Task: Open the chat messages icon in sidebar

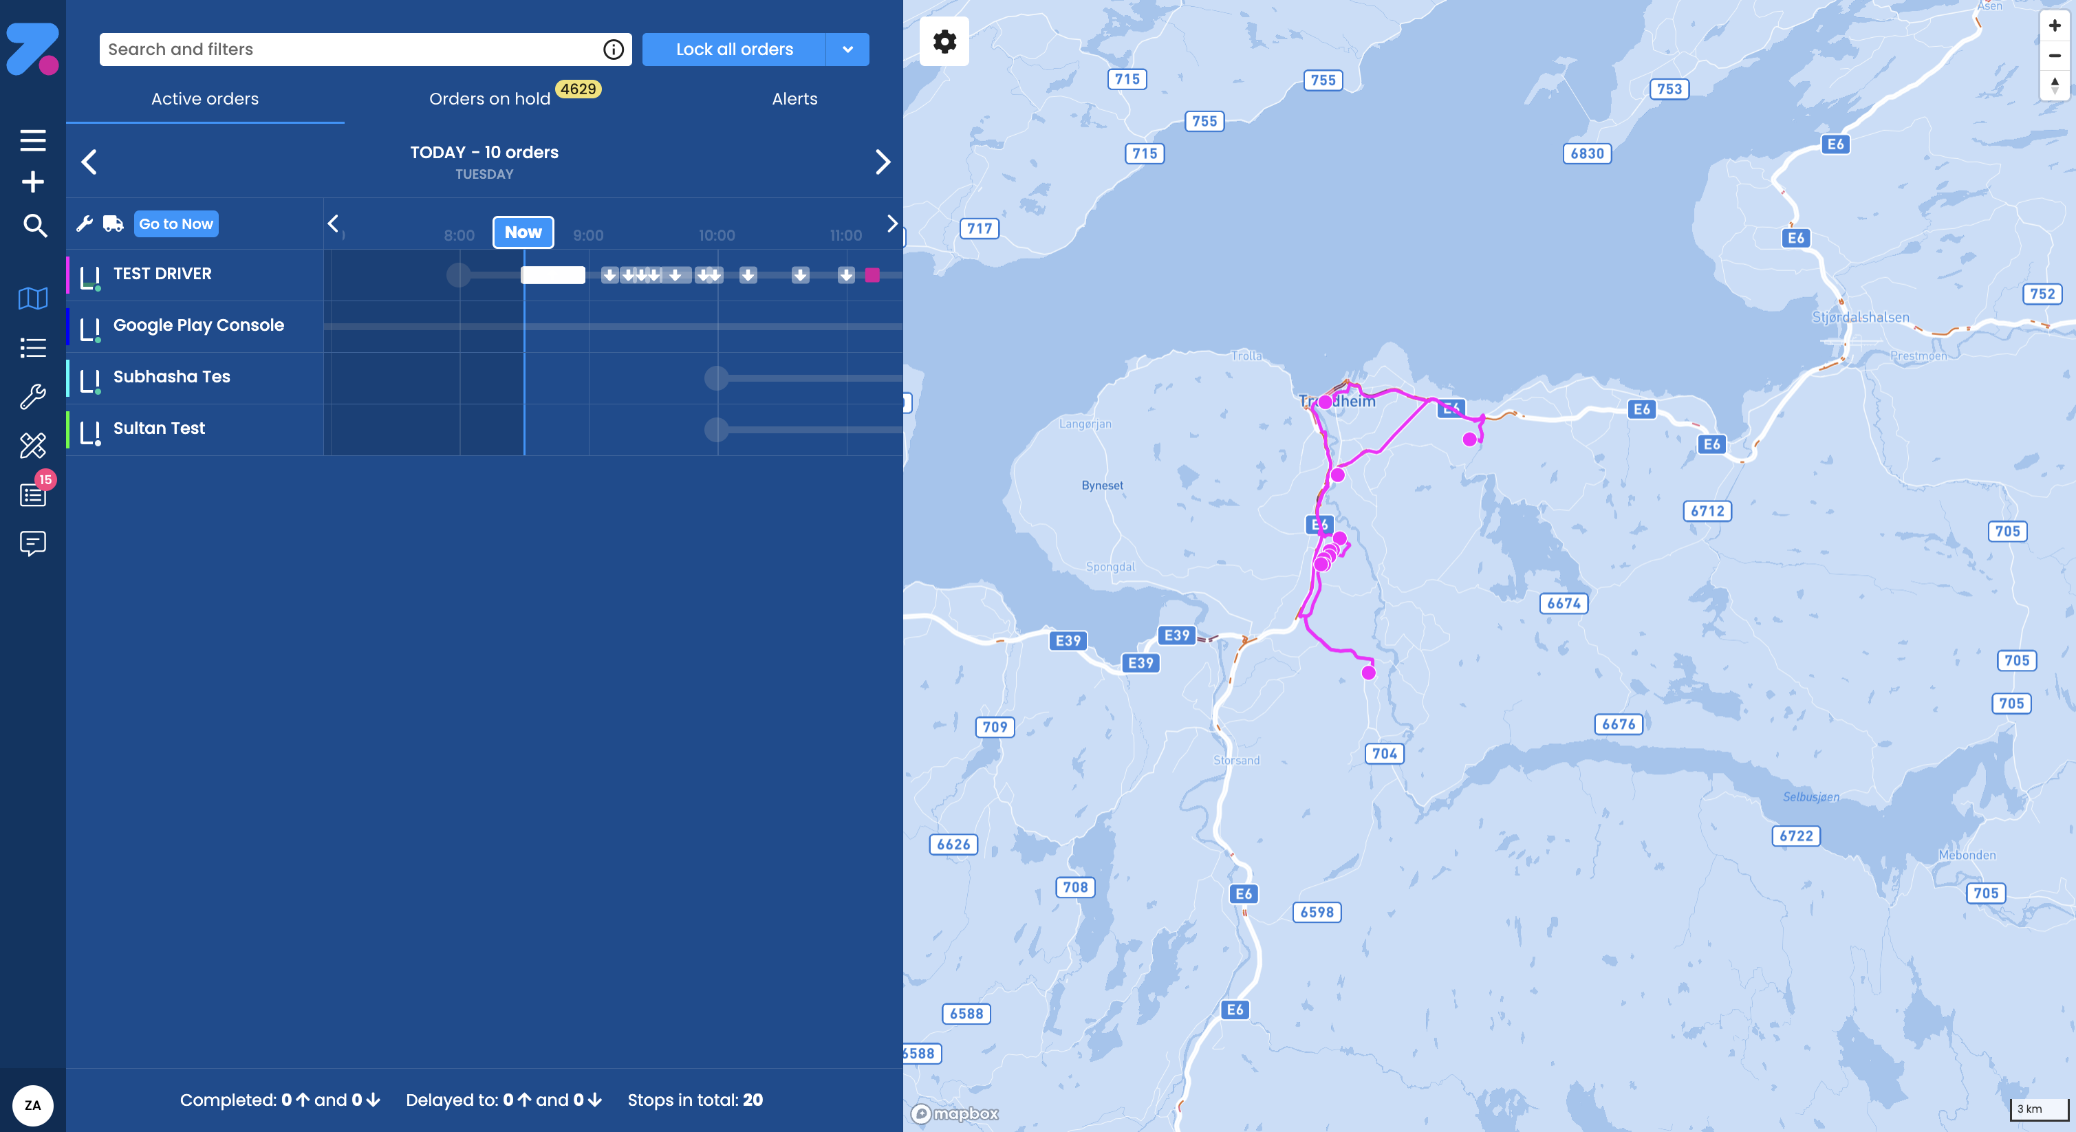Action: (33, 543)
